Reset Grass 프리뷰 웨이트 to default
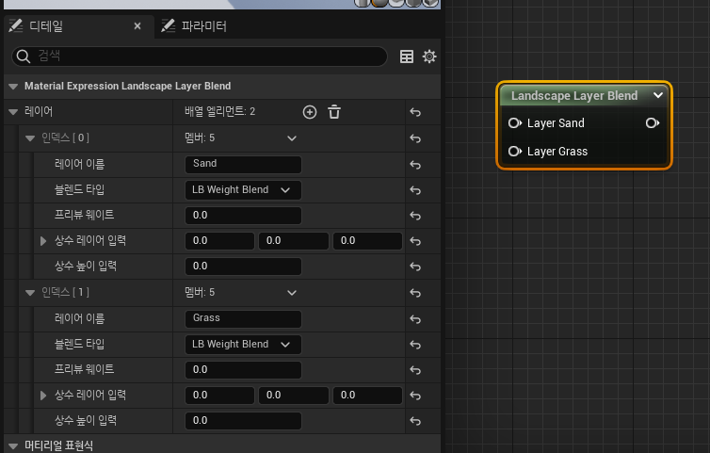This screenshot has height=453, width=710. click(x=415, y=370)
